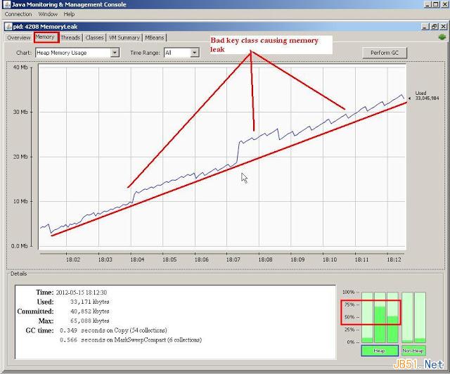This screenshot has height=374, width=450.
Task: Click the Perform GC button
Action: [x=385, y=53]
